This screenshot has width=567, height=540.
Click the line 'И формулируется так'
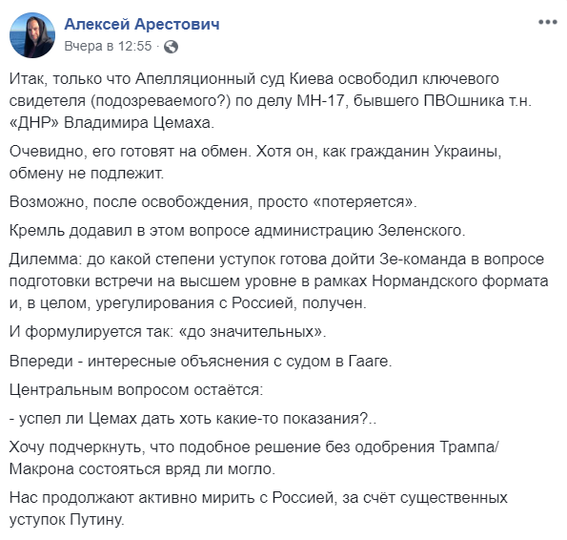[x=168, y=331]
